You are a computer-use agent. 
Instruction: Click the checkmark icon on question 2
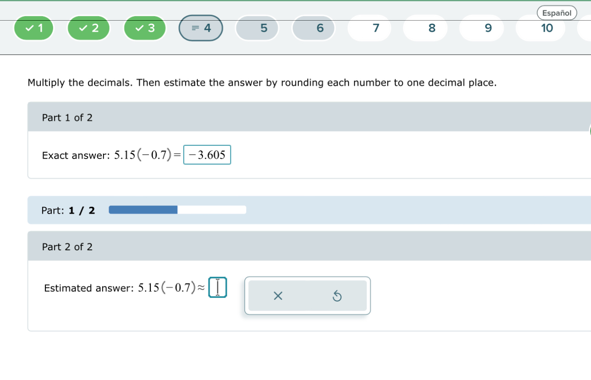[82, 28]
